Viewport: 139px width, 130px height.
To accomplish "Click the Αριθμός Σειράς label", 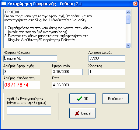I will coord(100,53).
